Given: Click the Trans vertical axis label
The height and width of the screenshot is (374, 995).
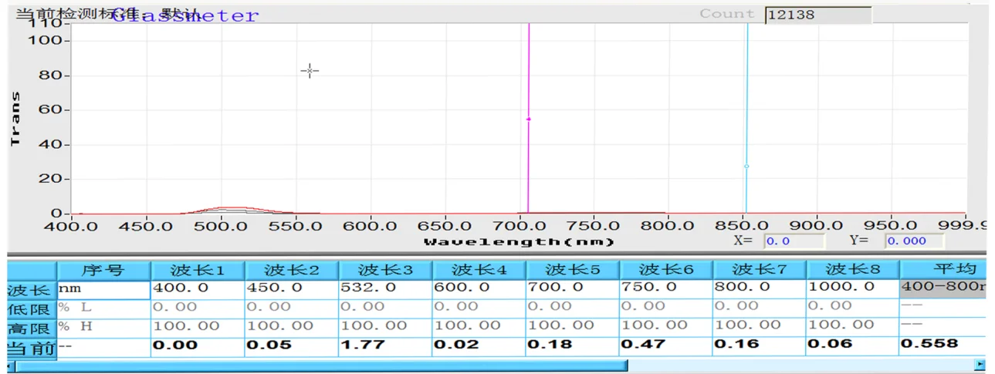Looking at the screenshot, I should (15, 119).
